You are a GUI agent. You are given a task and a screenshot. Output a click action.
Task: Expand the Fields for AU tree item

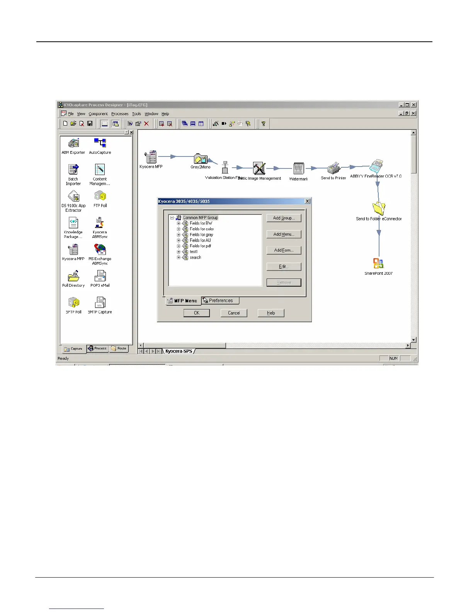click(179, 240)
